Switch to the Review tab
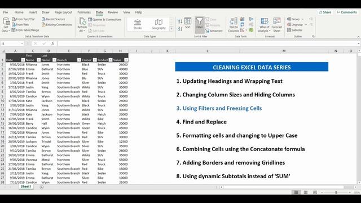 tap(113, 12)
